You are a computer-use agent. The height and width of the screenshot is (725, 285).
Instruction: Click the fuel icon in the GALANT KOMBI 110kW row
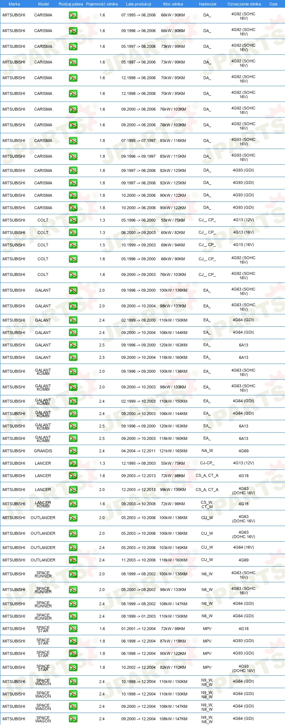[73, 401]
